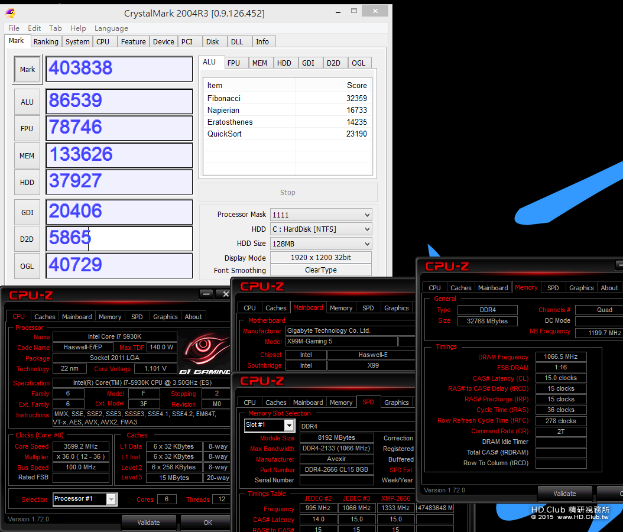Click the ClearType font smoothing button
Image resolution: width=623 pixels, height=532 pixels.
pyautogui.click(x=321, y=270)
